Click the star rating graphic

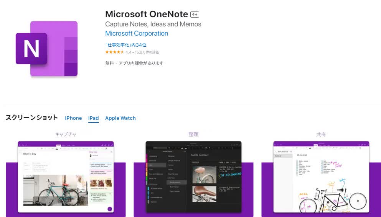[x=114, y=52]
